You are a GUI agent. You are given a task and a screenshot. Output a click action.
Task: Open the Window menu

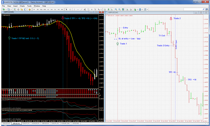37,6
